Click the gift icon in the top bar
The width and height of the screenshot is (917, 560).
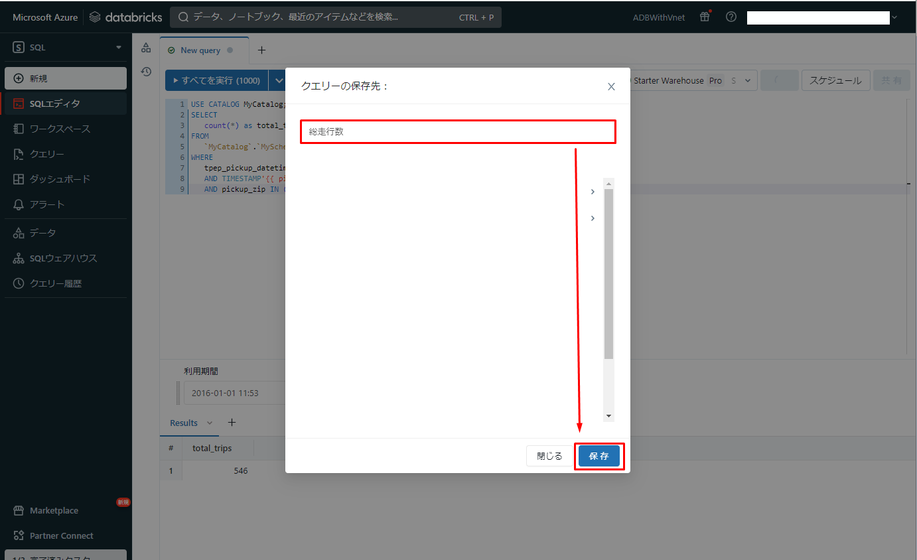(x=705, y=17)
